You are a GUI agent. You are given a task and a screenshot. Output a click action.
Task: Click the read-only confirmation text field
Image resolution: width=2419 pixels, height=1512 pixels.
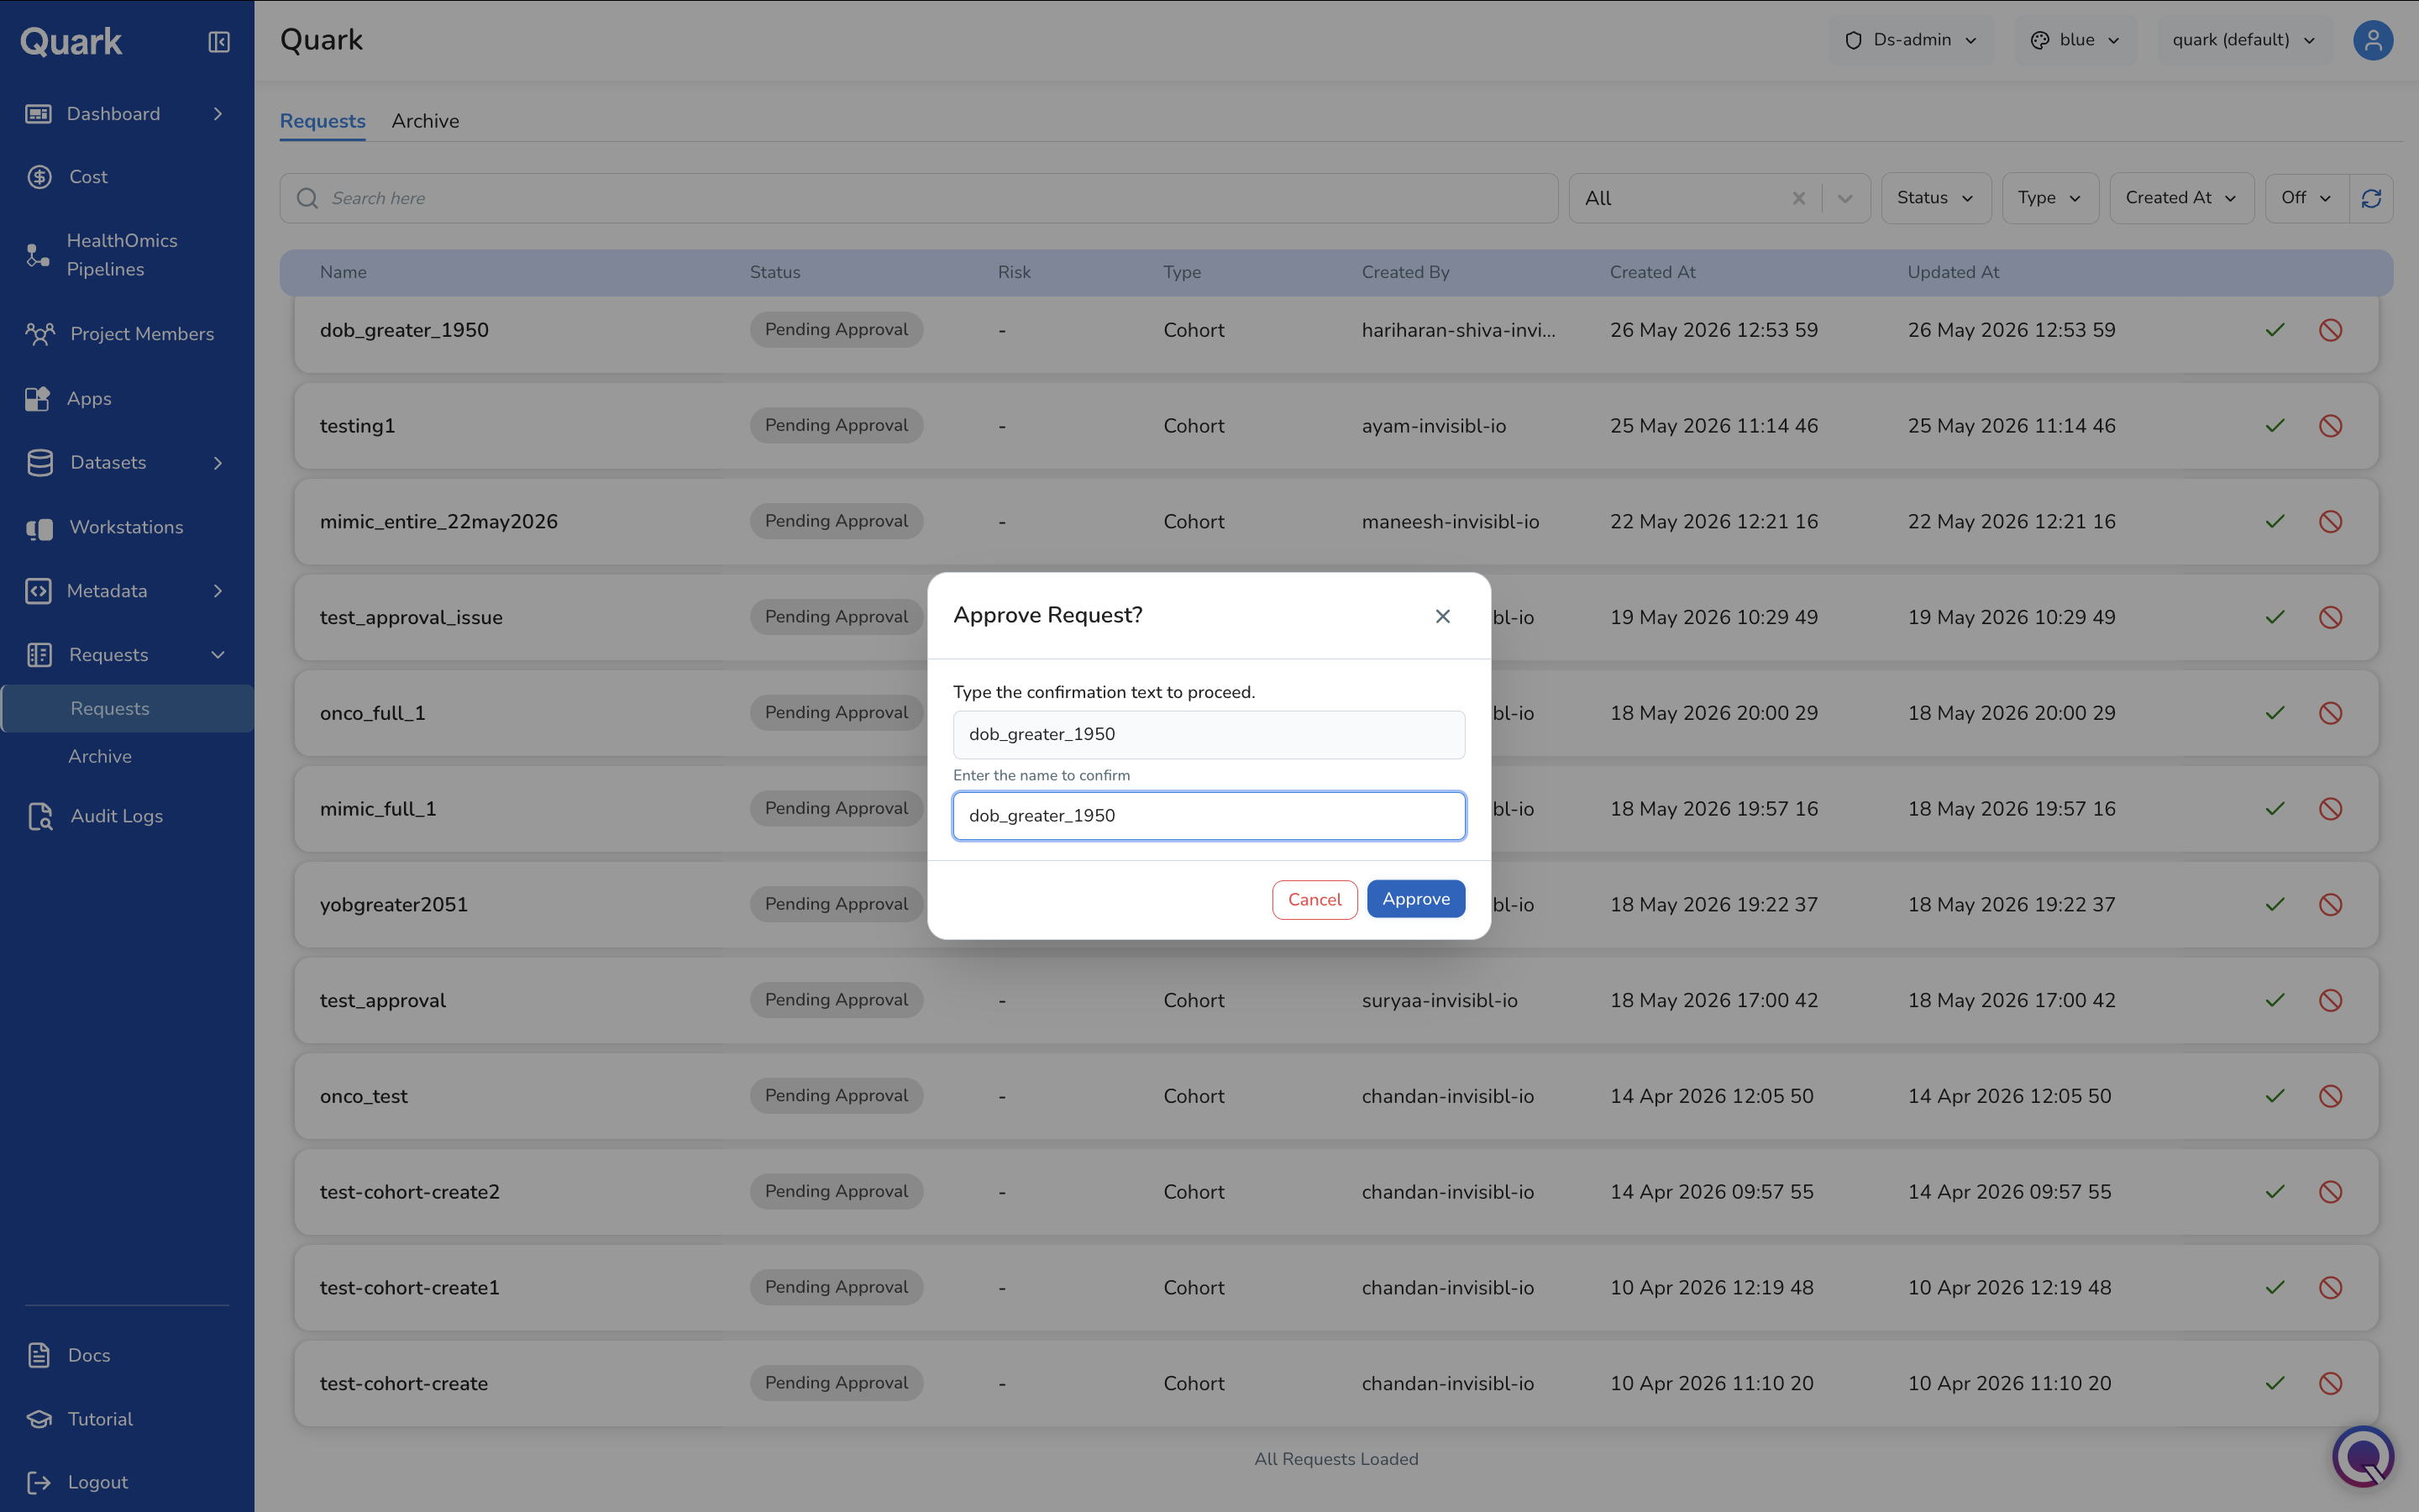[x=1209, y=735]
